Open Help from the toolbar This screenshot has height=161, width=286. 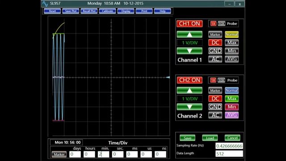[x=163, y=11]
